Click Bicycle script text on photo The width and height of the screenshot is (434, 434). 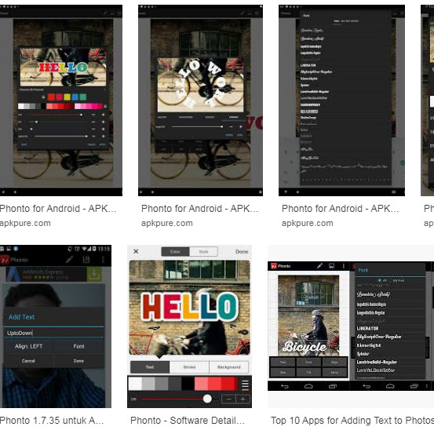click(x=305, y=347)
